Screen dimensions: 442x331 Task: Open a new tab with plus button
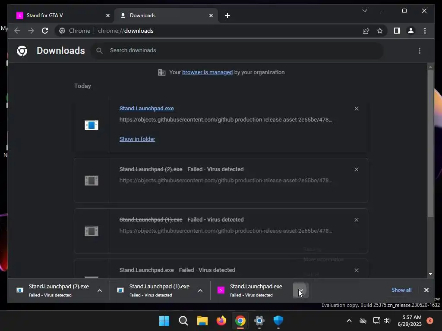pyautogui.click(x=227, y=16)
